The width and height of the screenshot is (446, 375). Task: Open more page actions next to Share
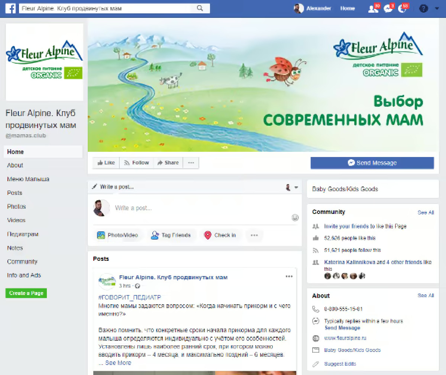[x=191, y=163]
